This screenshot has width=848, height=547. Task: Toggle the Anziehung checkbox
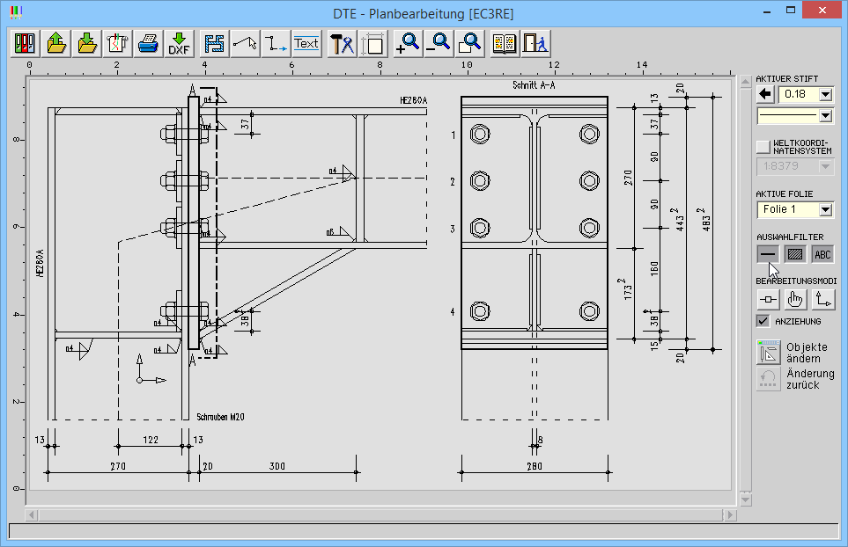click(763, 321)
